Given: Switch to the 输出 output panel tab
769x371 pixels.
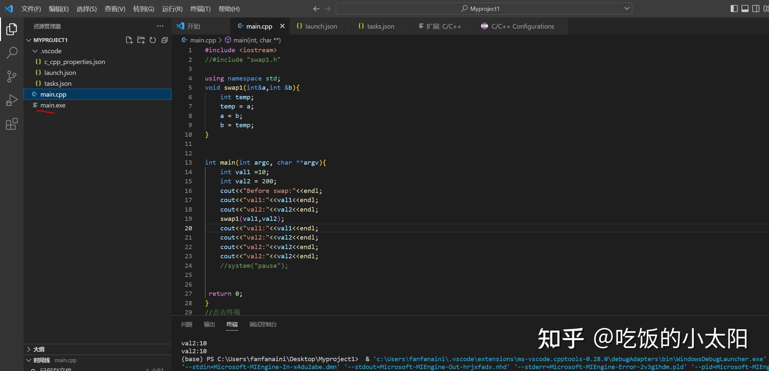Looking at the screenshot, I should (x=209, y=324).
